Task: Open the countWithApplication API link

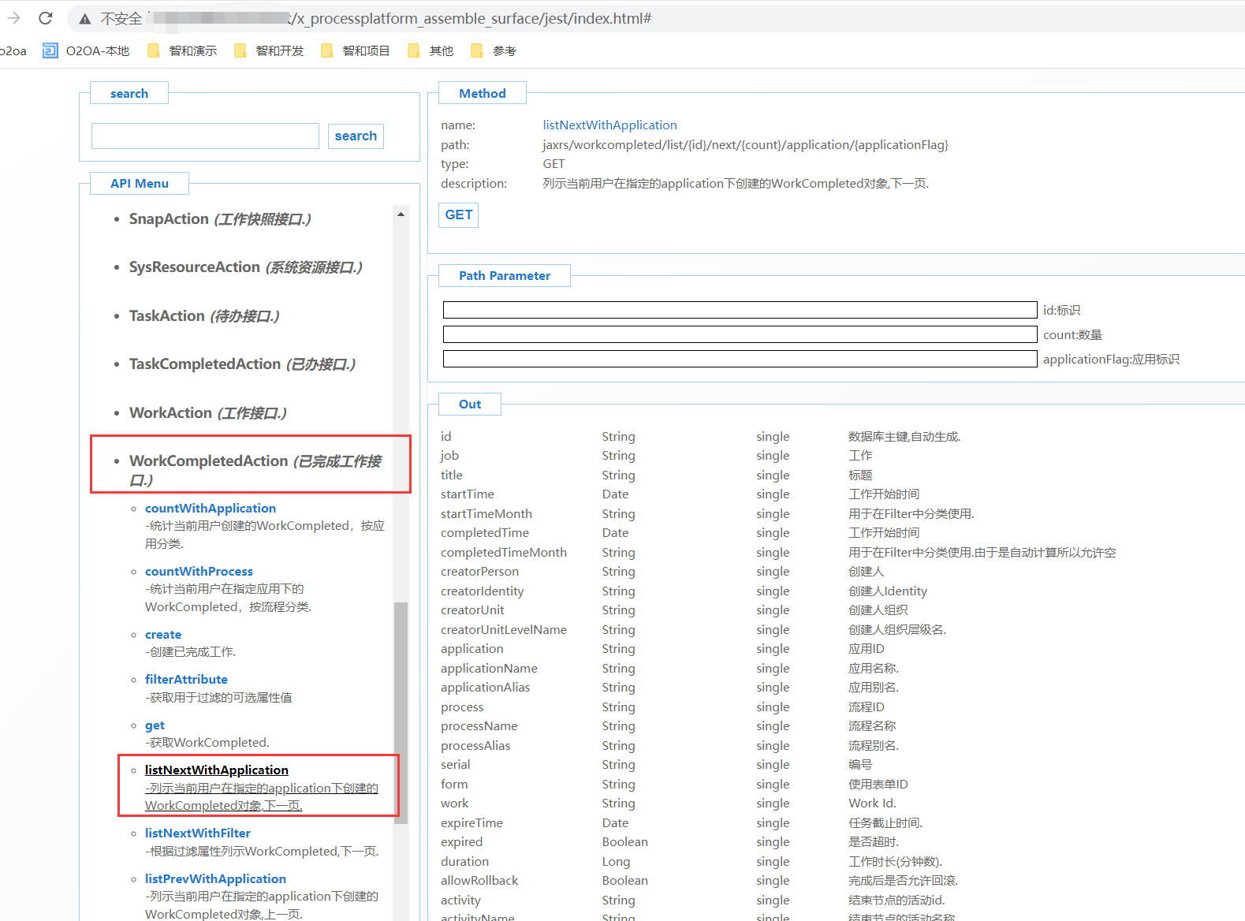Action: pos(210,509)
